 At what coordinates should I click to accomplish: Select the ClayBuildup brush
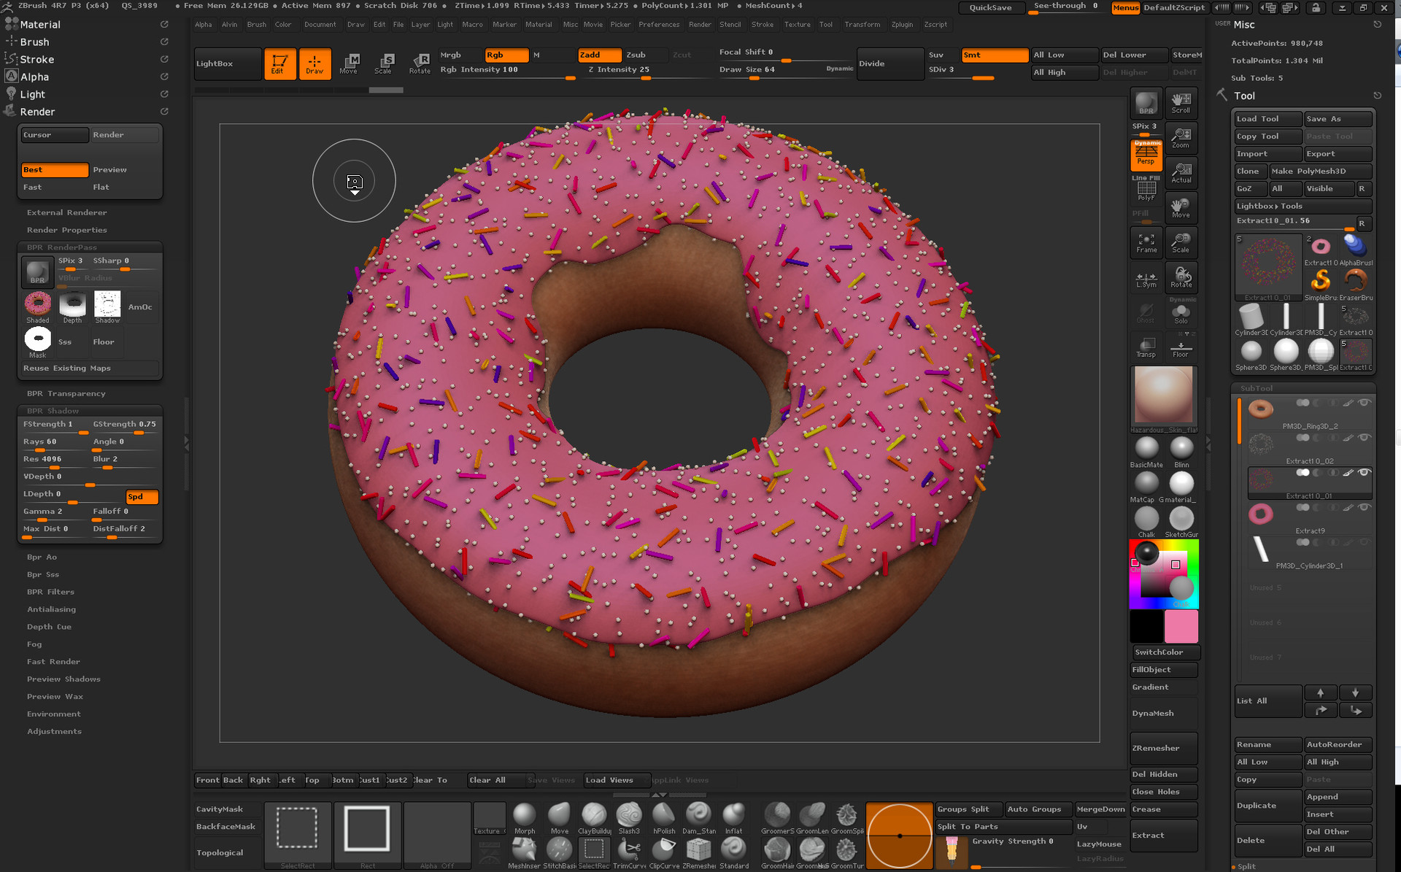[x=594, y=815]
